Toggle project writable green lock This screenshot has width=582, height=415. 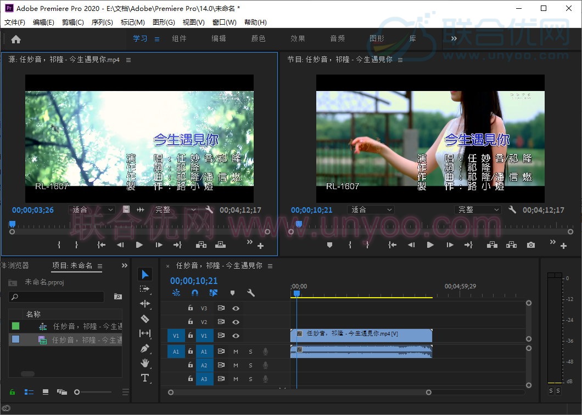pos(12,391)
